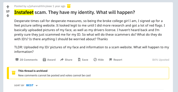178x92 pixels.
Task: Click the comments speech bubble icon
Action: 17,60
